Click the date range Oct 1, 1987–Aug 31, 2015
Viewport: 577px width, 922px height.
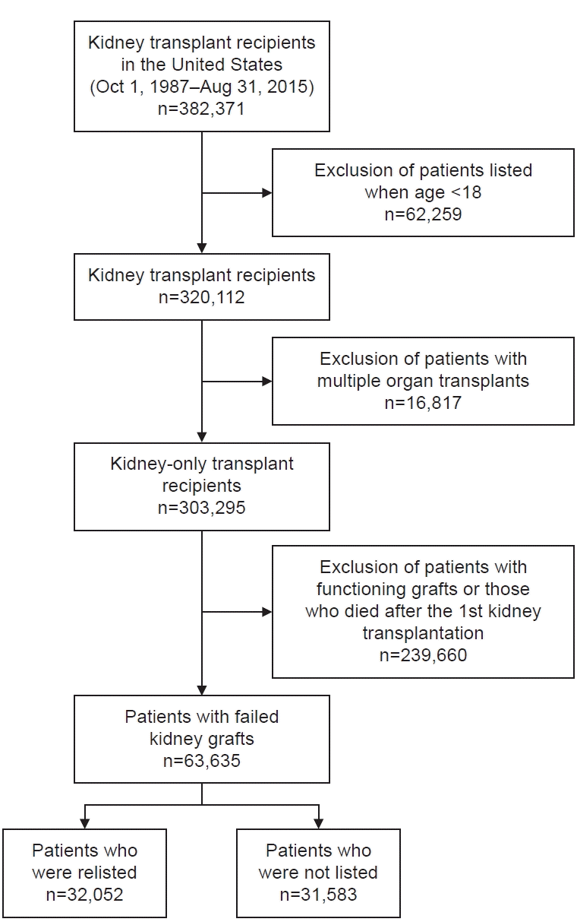point(201,86)
